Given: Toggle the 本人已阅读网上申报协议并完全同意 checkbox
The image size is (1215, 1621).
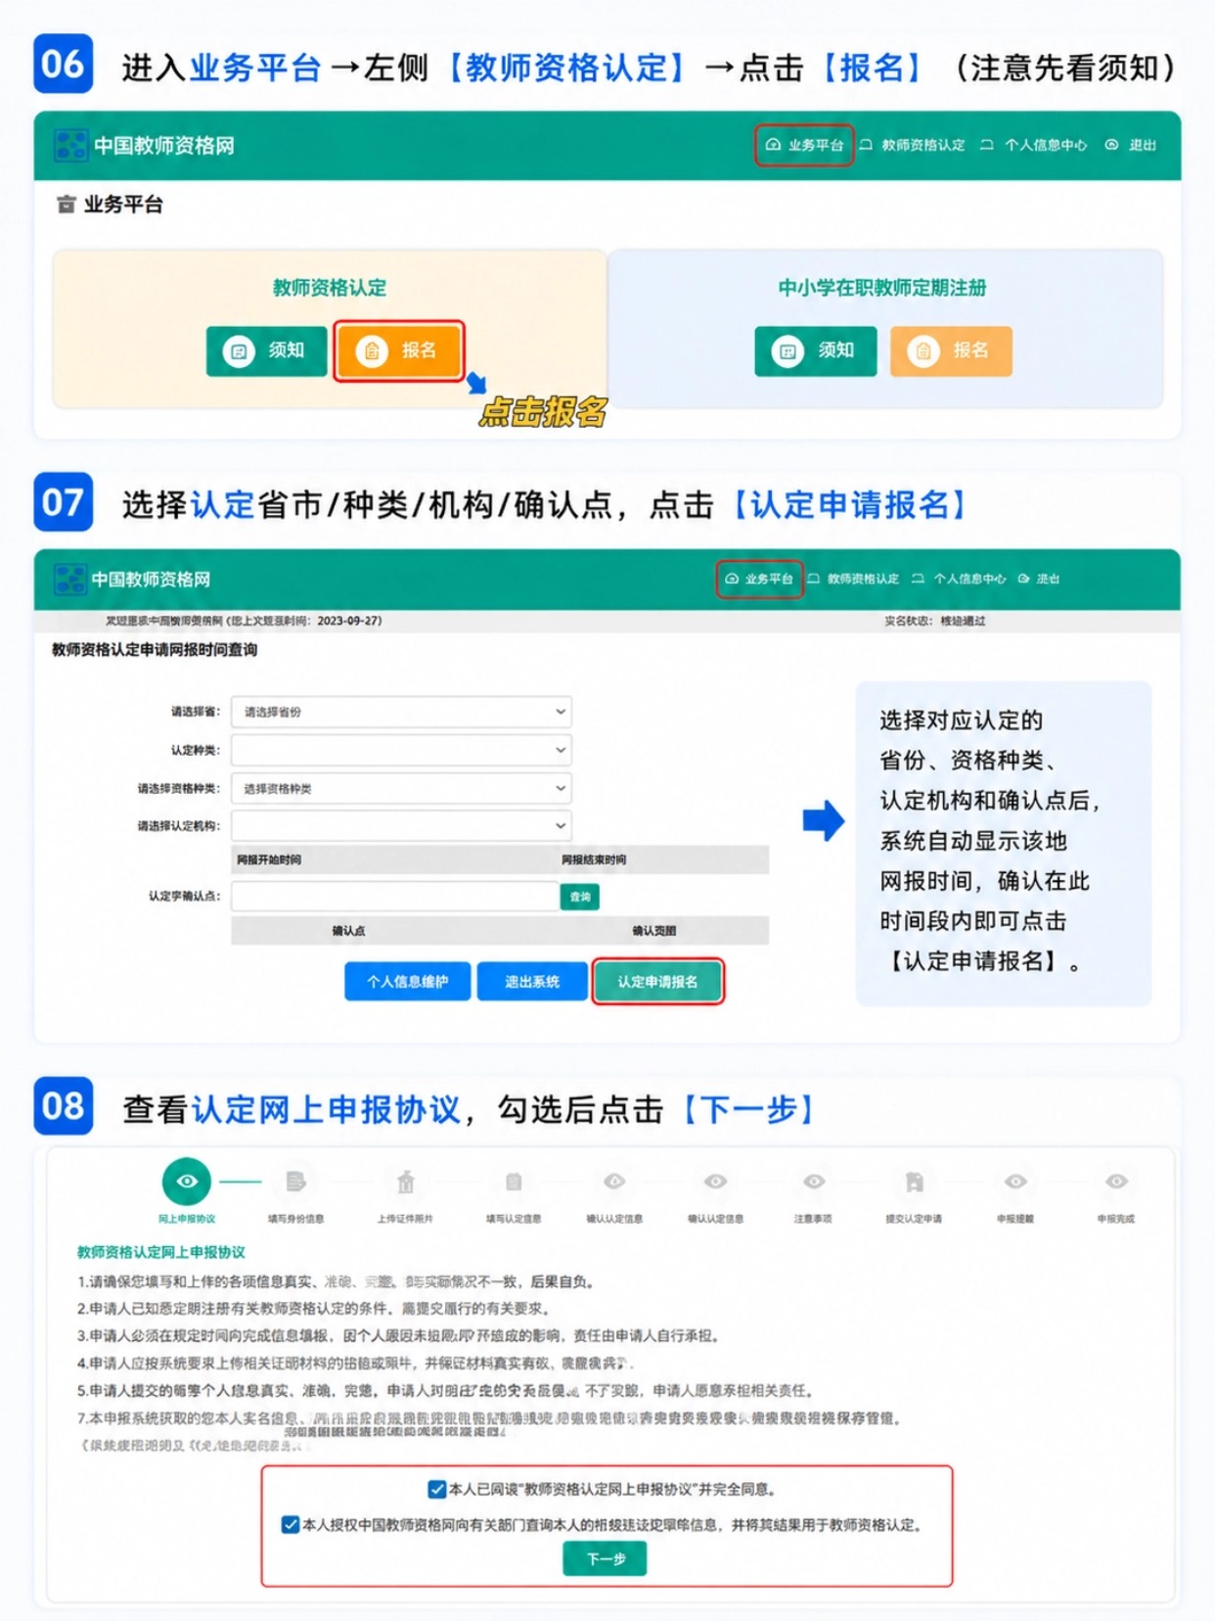Looking at the screenshot, I should coord(437,1489).
